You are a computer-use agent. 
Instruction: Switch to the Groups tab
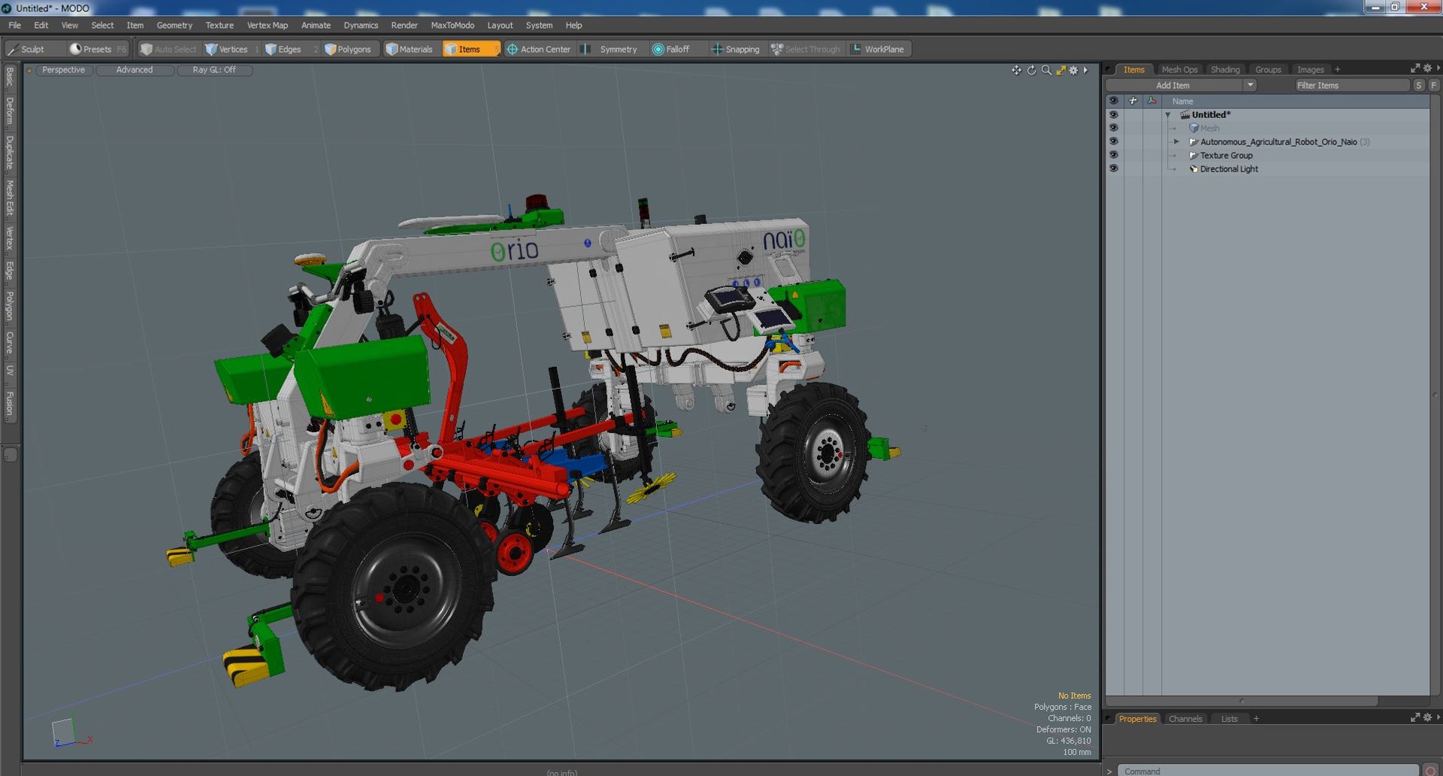(x=1268, y=69)
